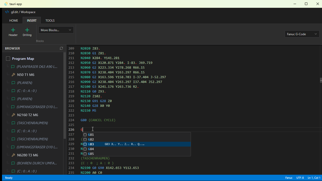Image resolution: width=322 pixels, height=181 pixels.
Task: Click the gEdit / Workspace title text
Action: (23, 12)
